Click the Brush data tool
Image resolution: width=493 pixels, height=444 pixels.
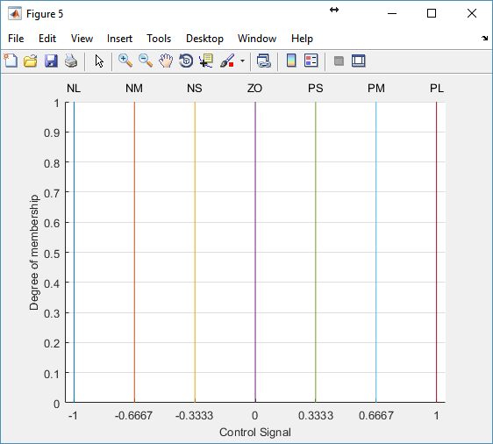[x=227, y=61]
